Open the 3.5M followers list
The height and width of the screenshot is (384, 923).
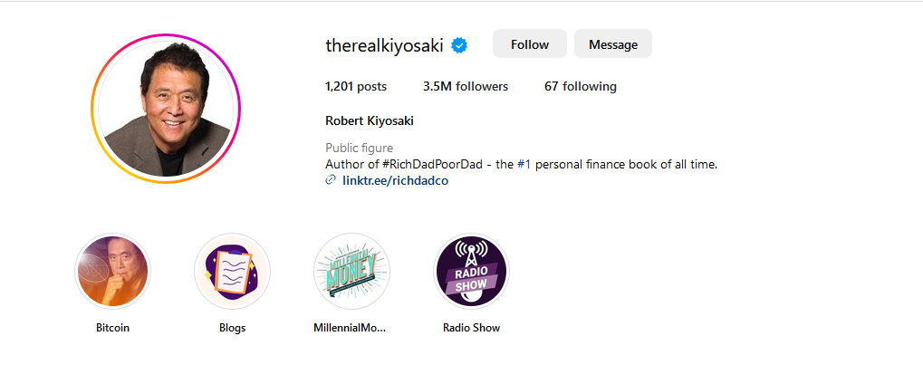click(465, 87)
